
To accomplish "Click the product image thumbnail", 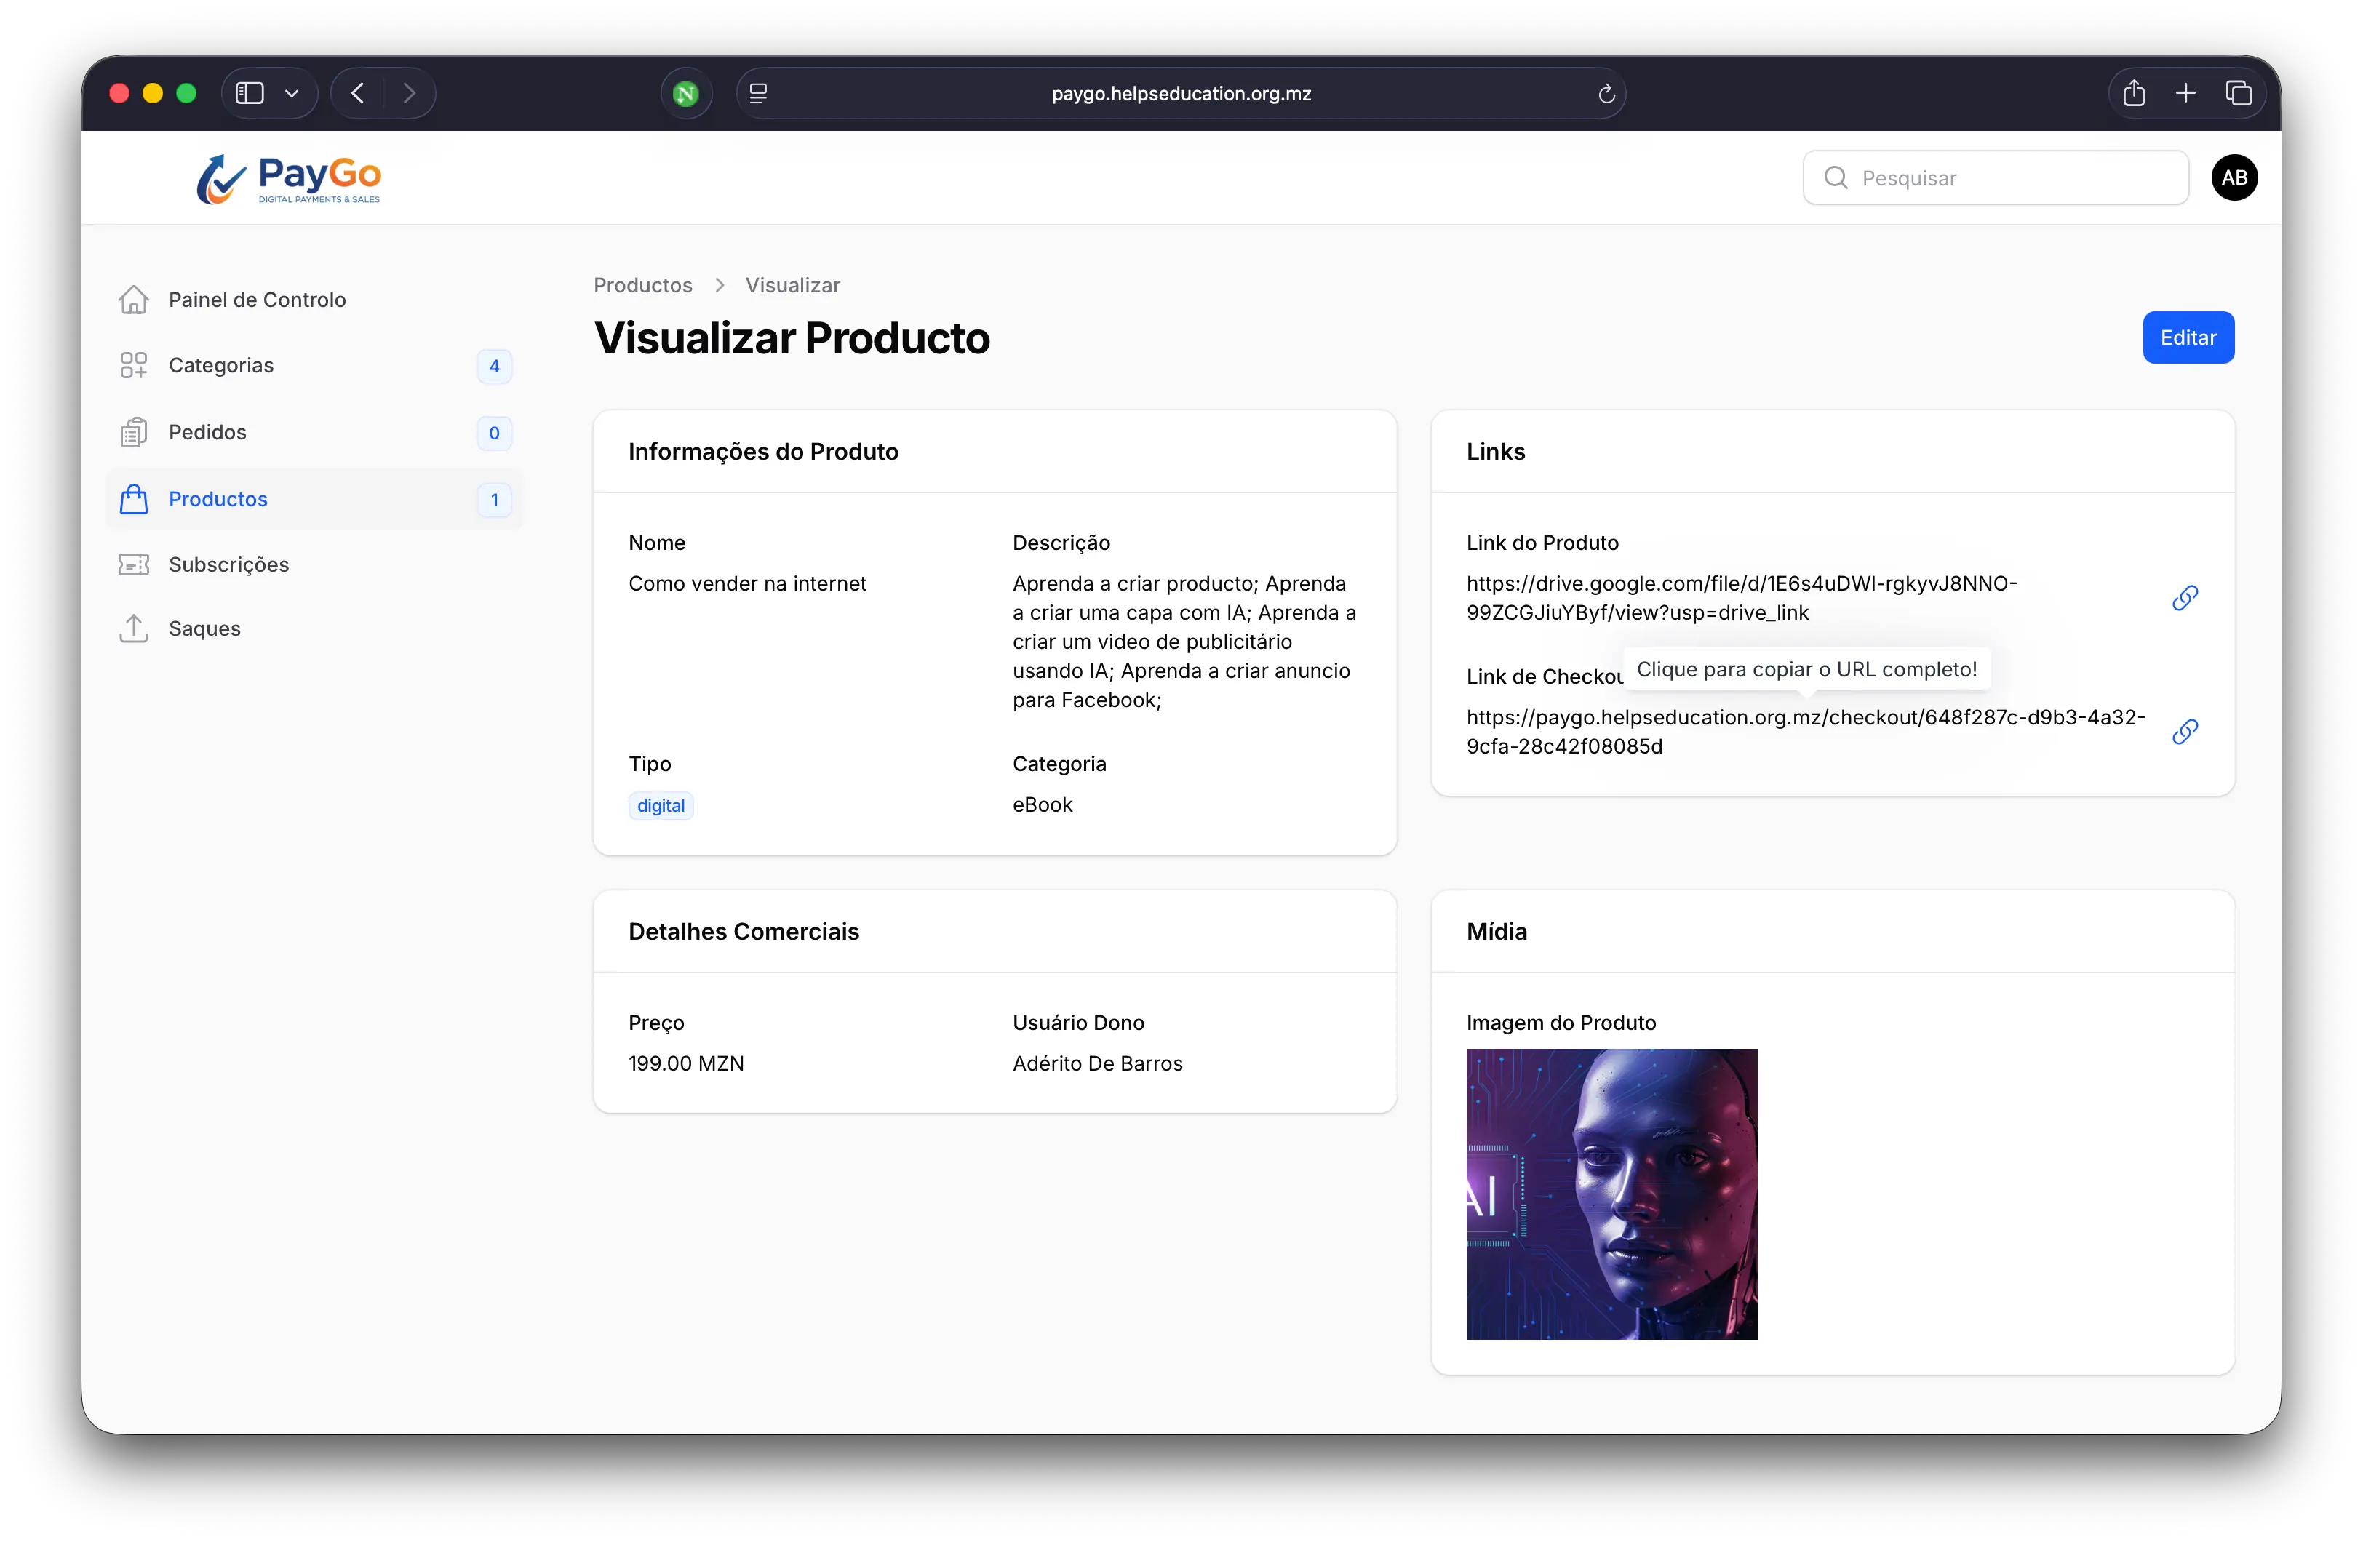I will [x=1611, y=1194].
